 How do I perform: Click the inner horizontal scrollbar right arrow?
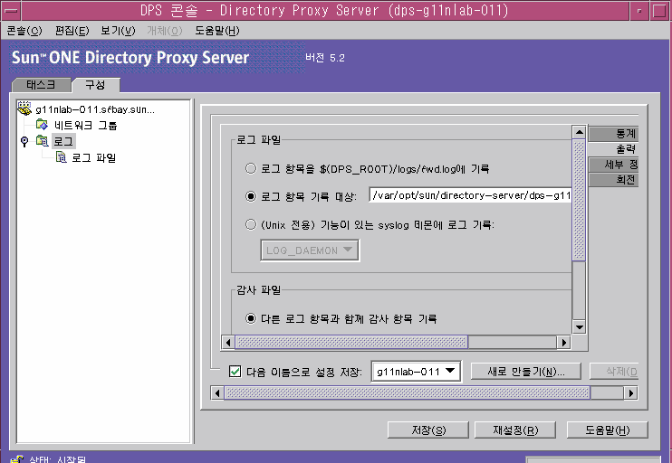pos(564,343)
